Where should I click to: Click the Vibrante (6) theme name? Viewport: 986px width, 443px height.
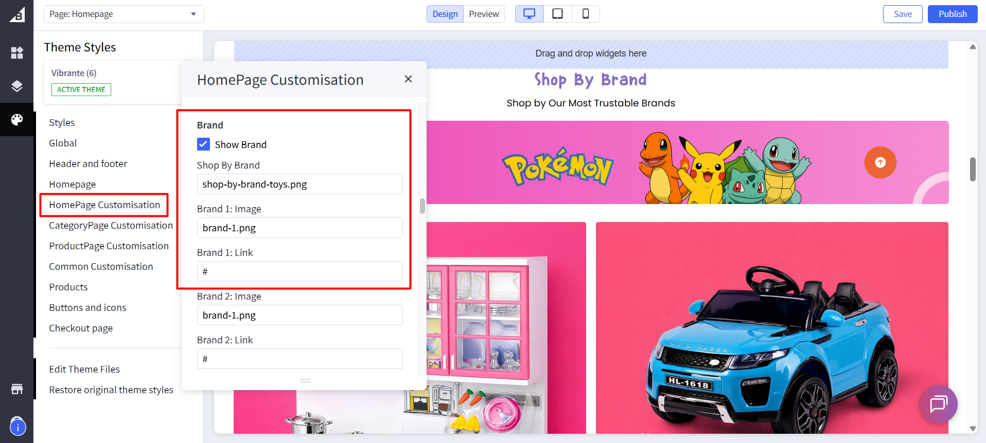click(74, 73)
